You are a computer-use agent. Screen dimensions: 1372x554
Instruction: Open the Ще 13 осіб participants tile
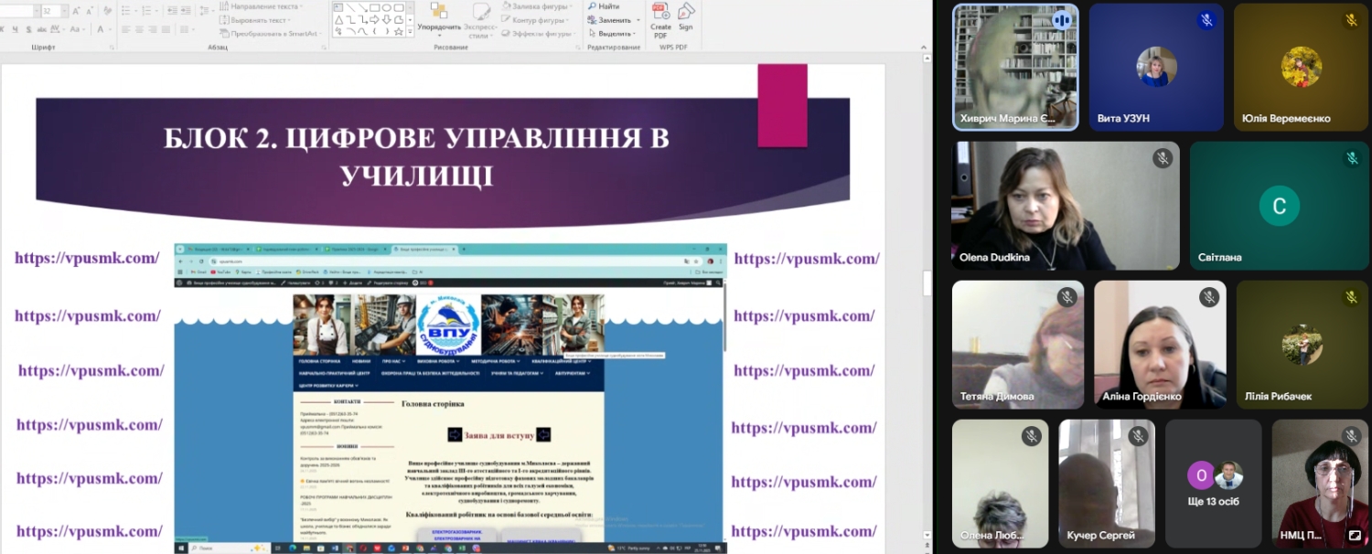pyautogui.click(x=1214, y=485)
